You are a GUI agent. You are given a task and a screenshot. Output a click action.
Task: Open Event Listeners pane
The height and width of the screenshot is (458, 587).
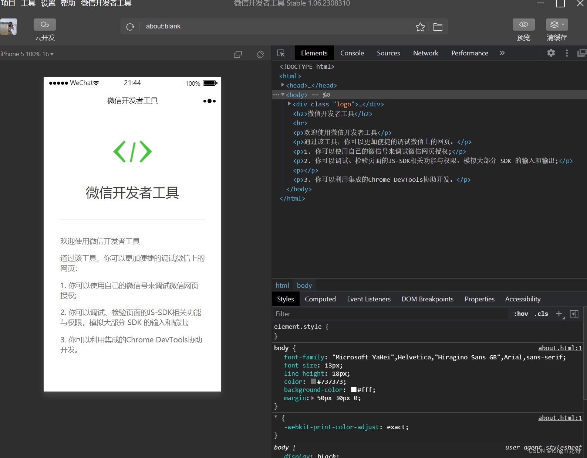pos(369,299)
